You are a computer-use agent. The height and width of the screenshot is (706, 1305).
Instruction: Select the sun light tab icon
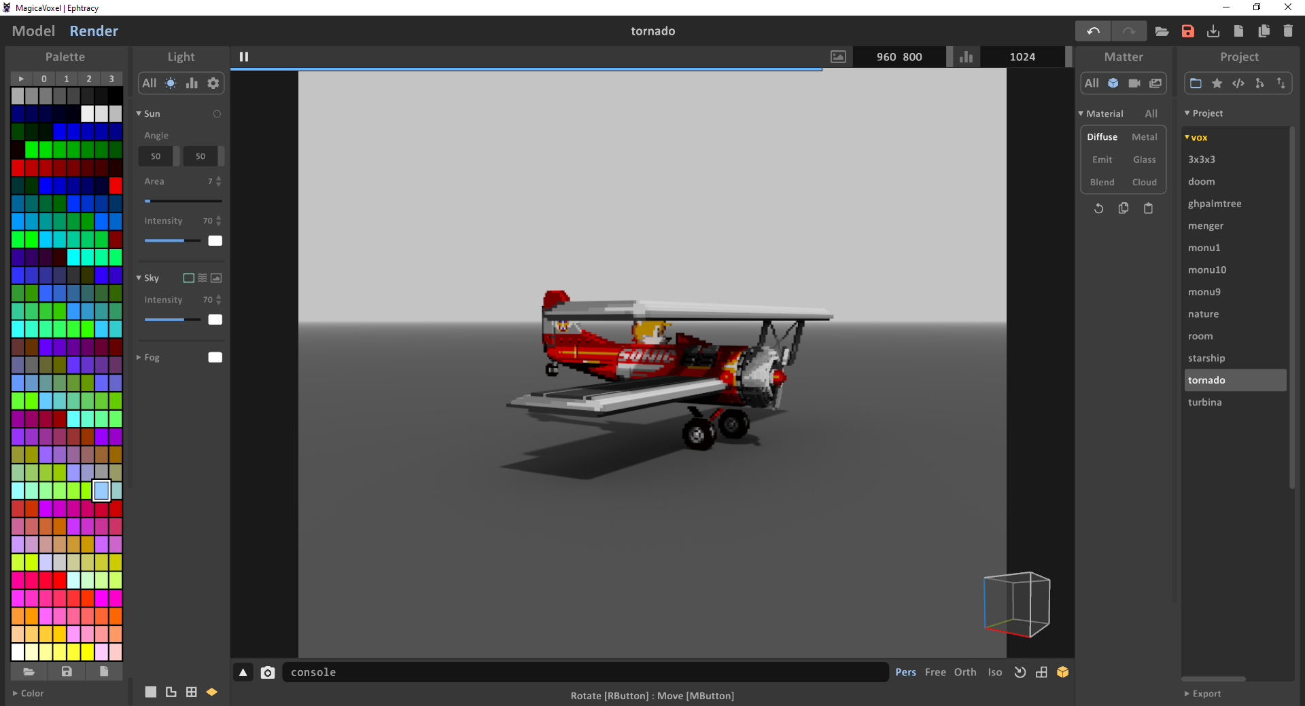(x=171, y=83)
